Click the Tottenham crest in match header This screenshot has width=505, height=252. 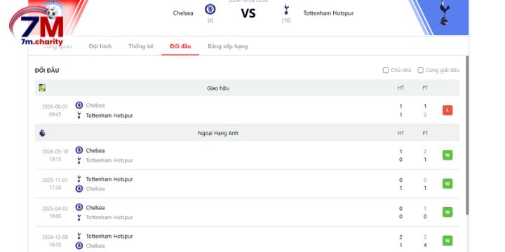click(285, 9)
